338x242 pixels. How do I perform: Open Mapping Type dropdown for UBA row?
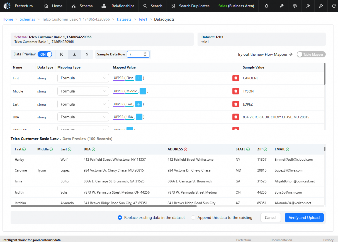click(83, 117)
